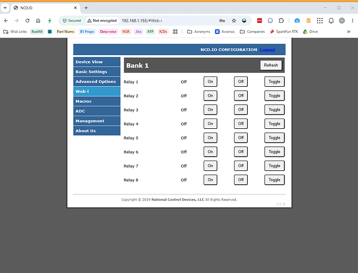Show more bookmarks with the chevron
358x273 pixels.
[349, 32]
